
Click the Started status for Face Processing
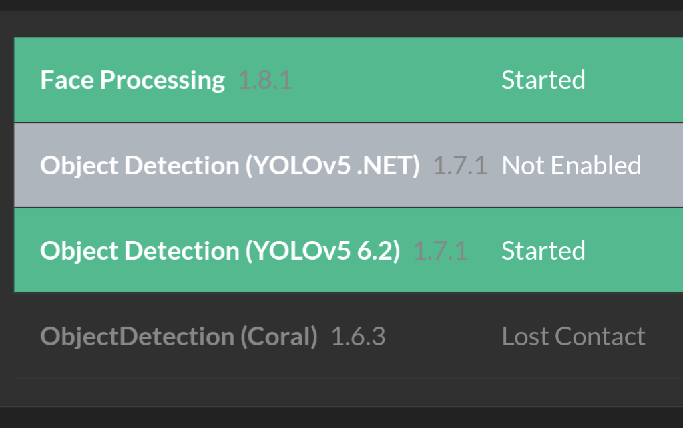543,79
